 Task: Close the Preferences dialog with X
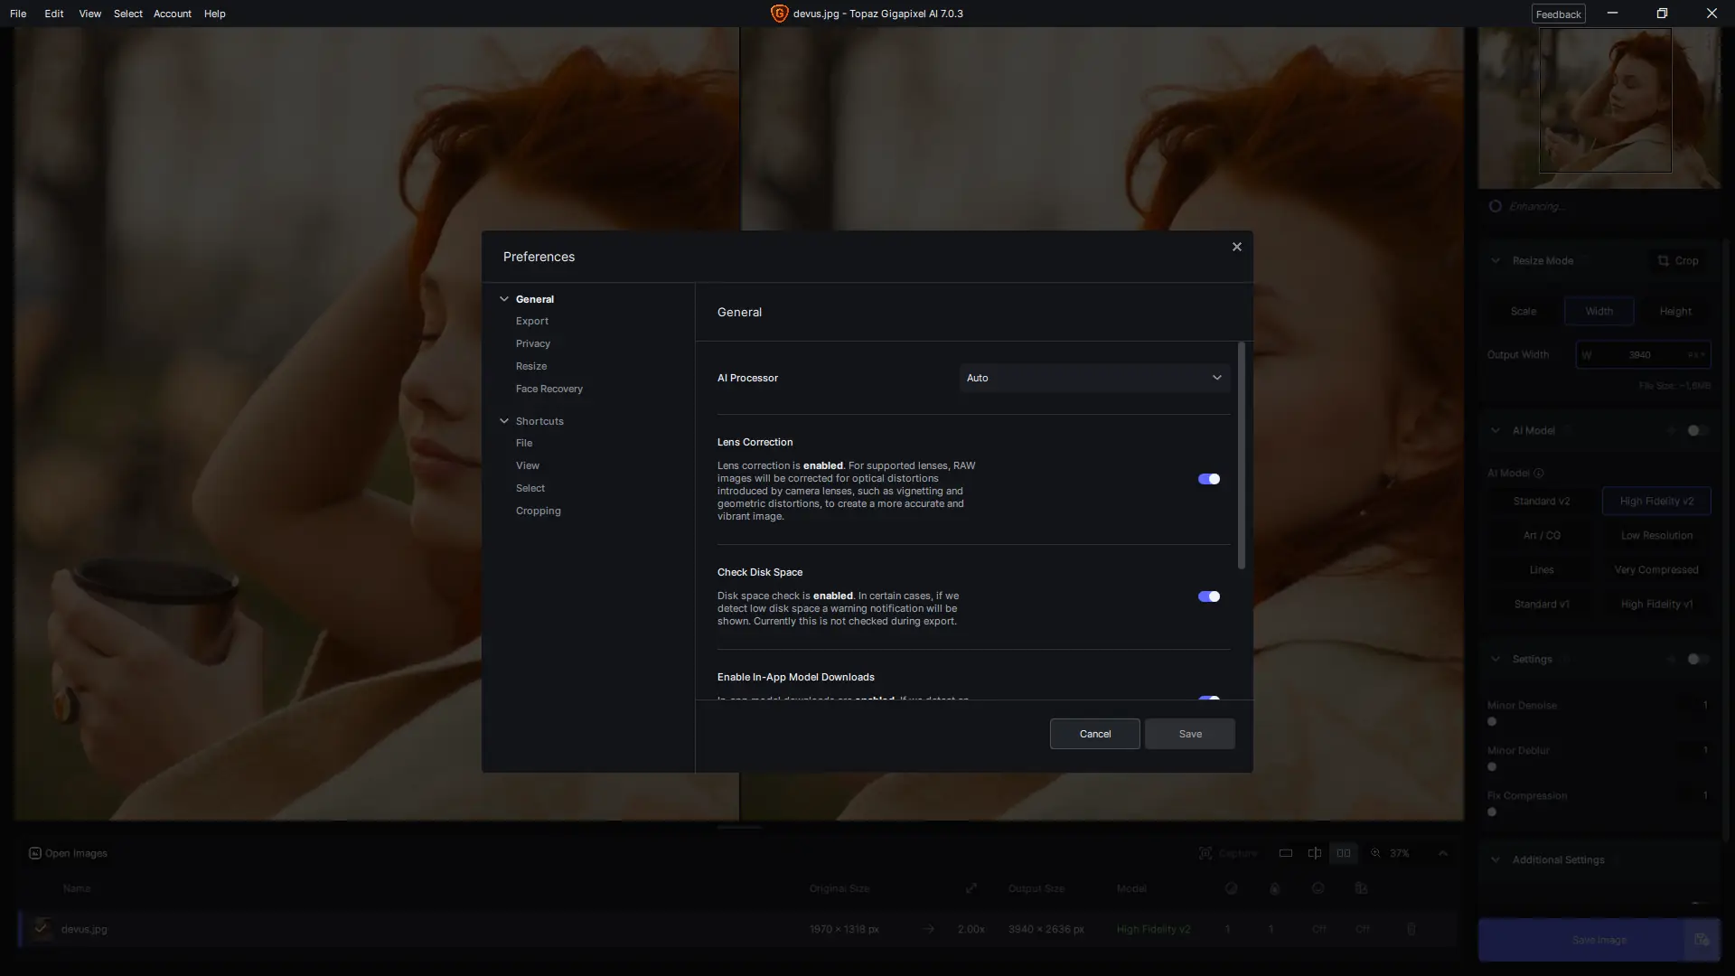tap(1237, 247)
